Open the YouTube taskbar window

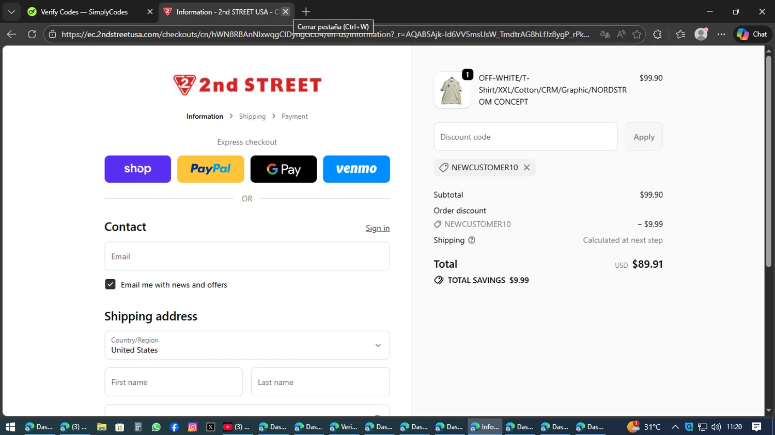[x=237, y=427]
